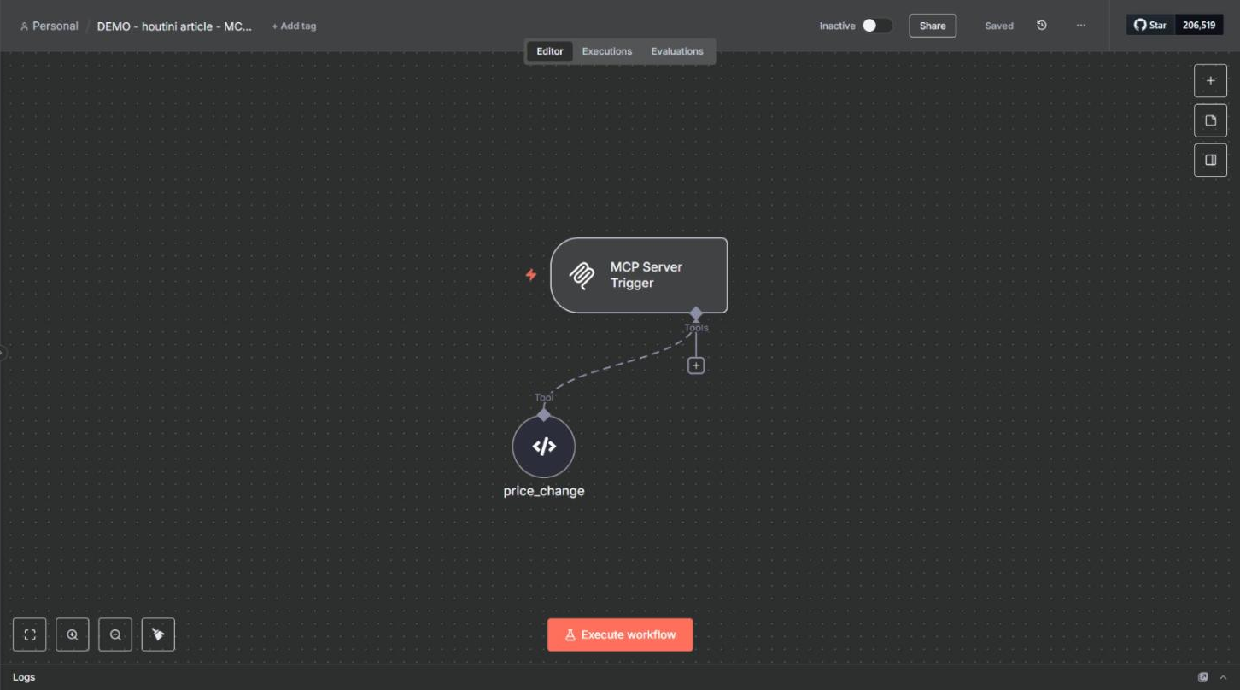This screenshot has width=1240, height=690.
Task: Click the Tool connector on price_change
Action: pyautogui.click(x=544, y=414)
